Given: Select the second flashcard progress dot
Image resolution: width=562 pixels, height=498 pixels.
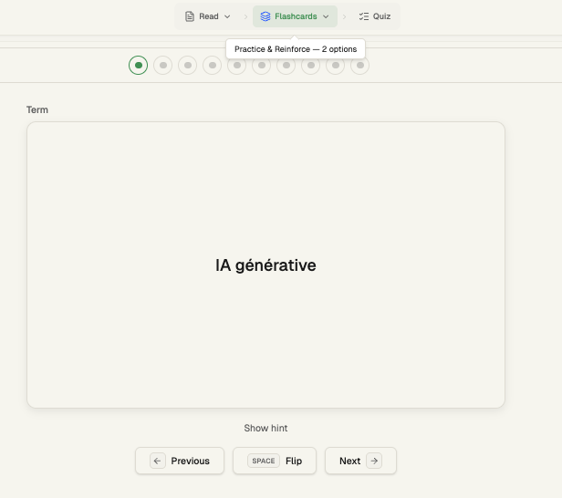Looking at the screenshot, I should (x=163, y=65).
